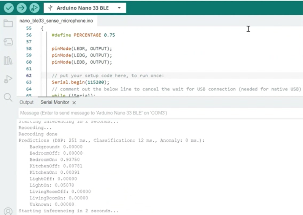
Task: Focus the serial message input field
Action: click(160, 113)
